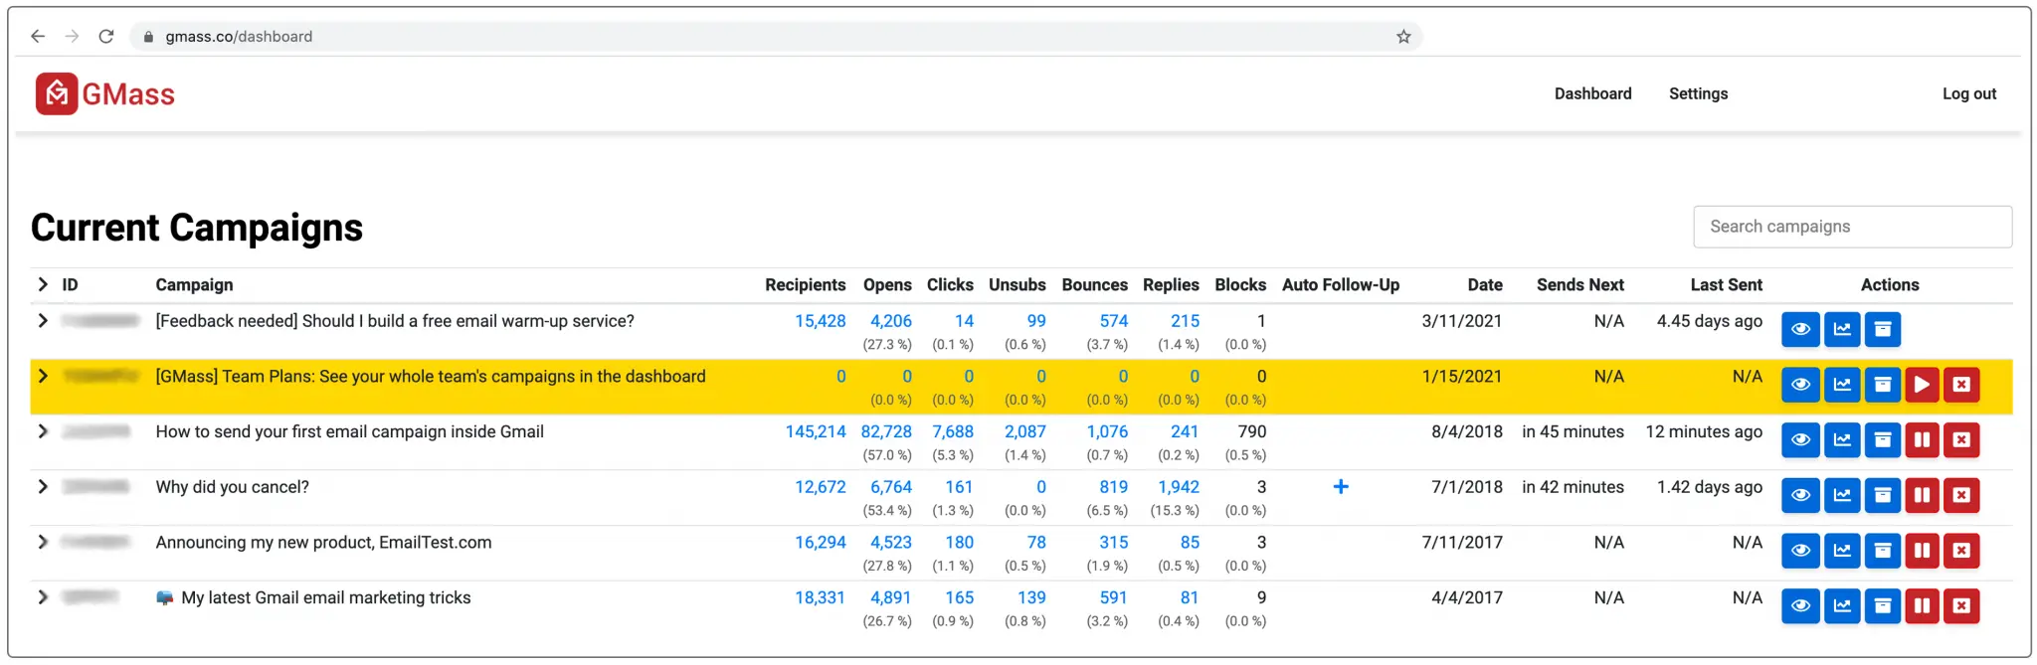The width and height of the screenshot is (2037, 665).
Task: Reload the page in the browser
Action: pyautogui.click(x=106, y=37)
